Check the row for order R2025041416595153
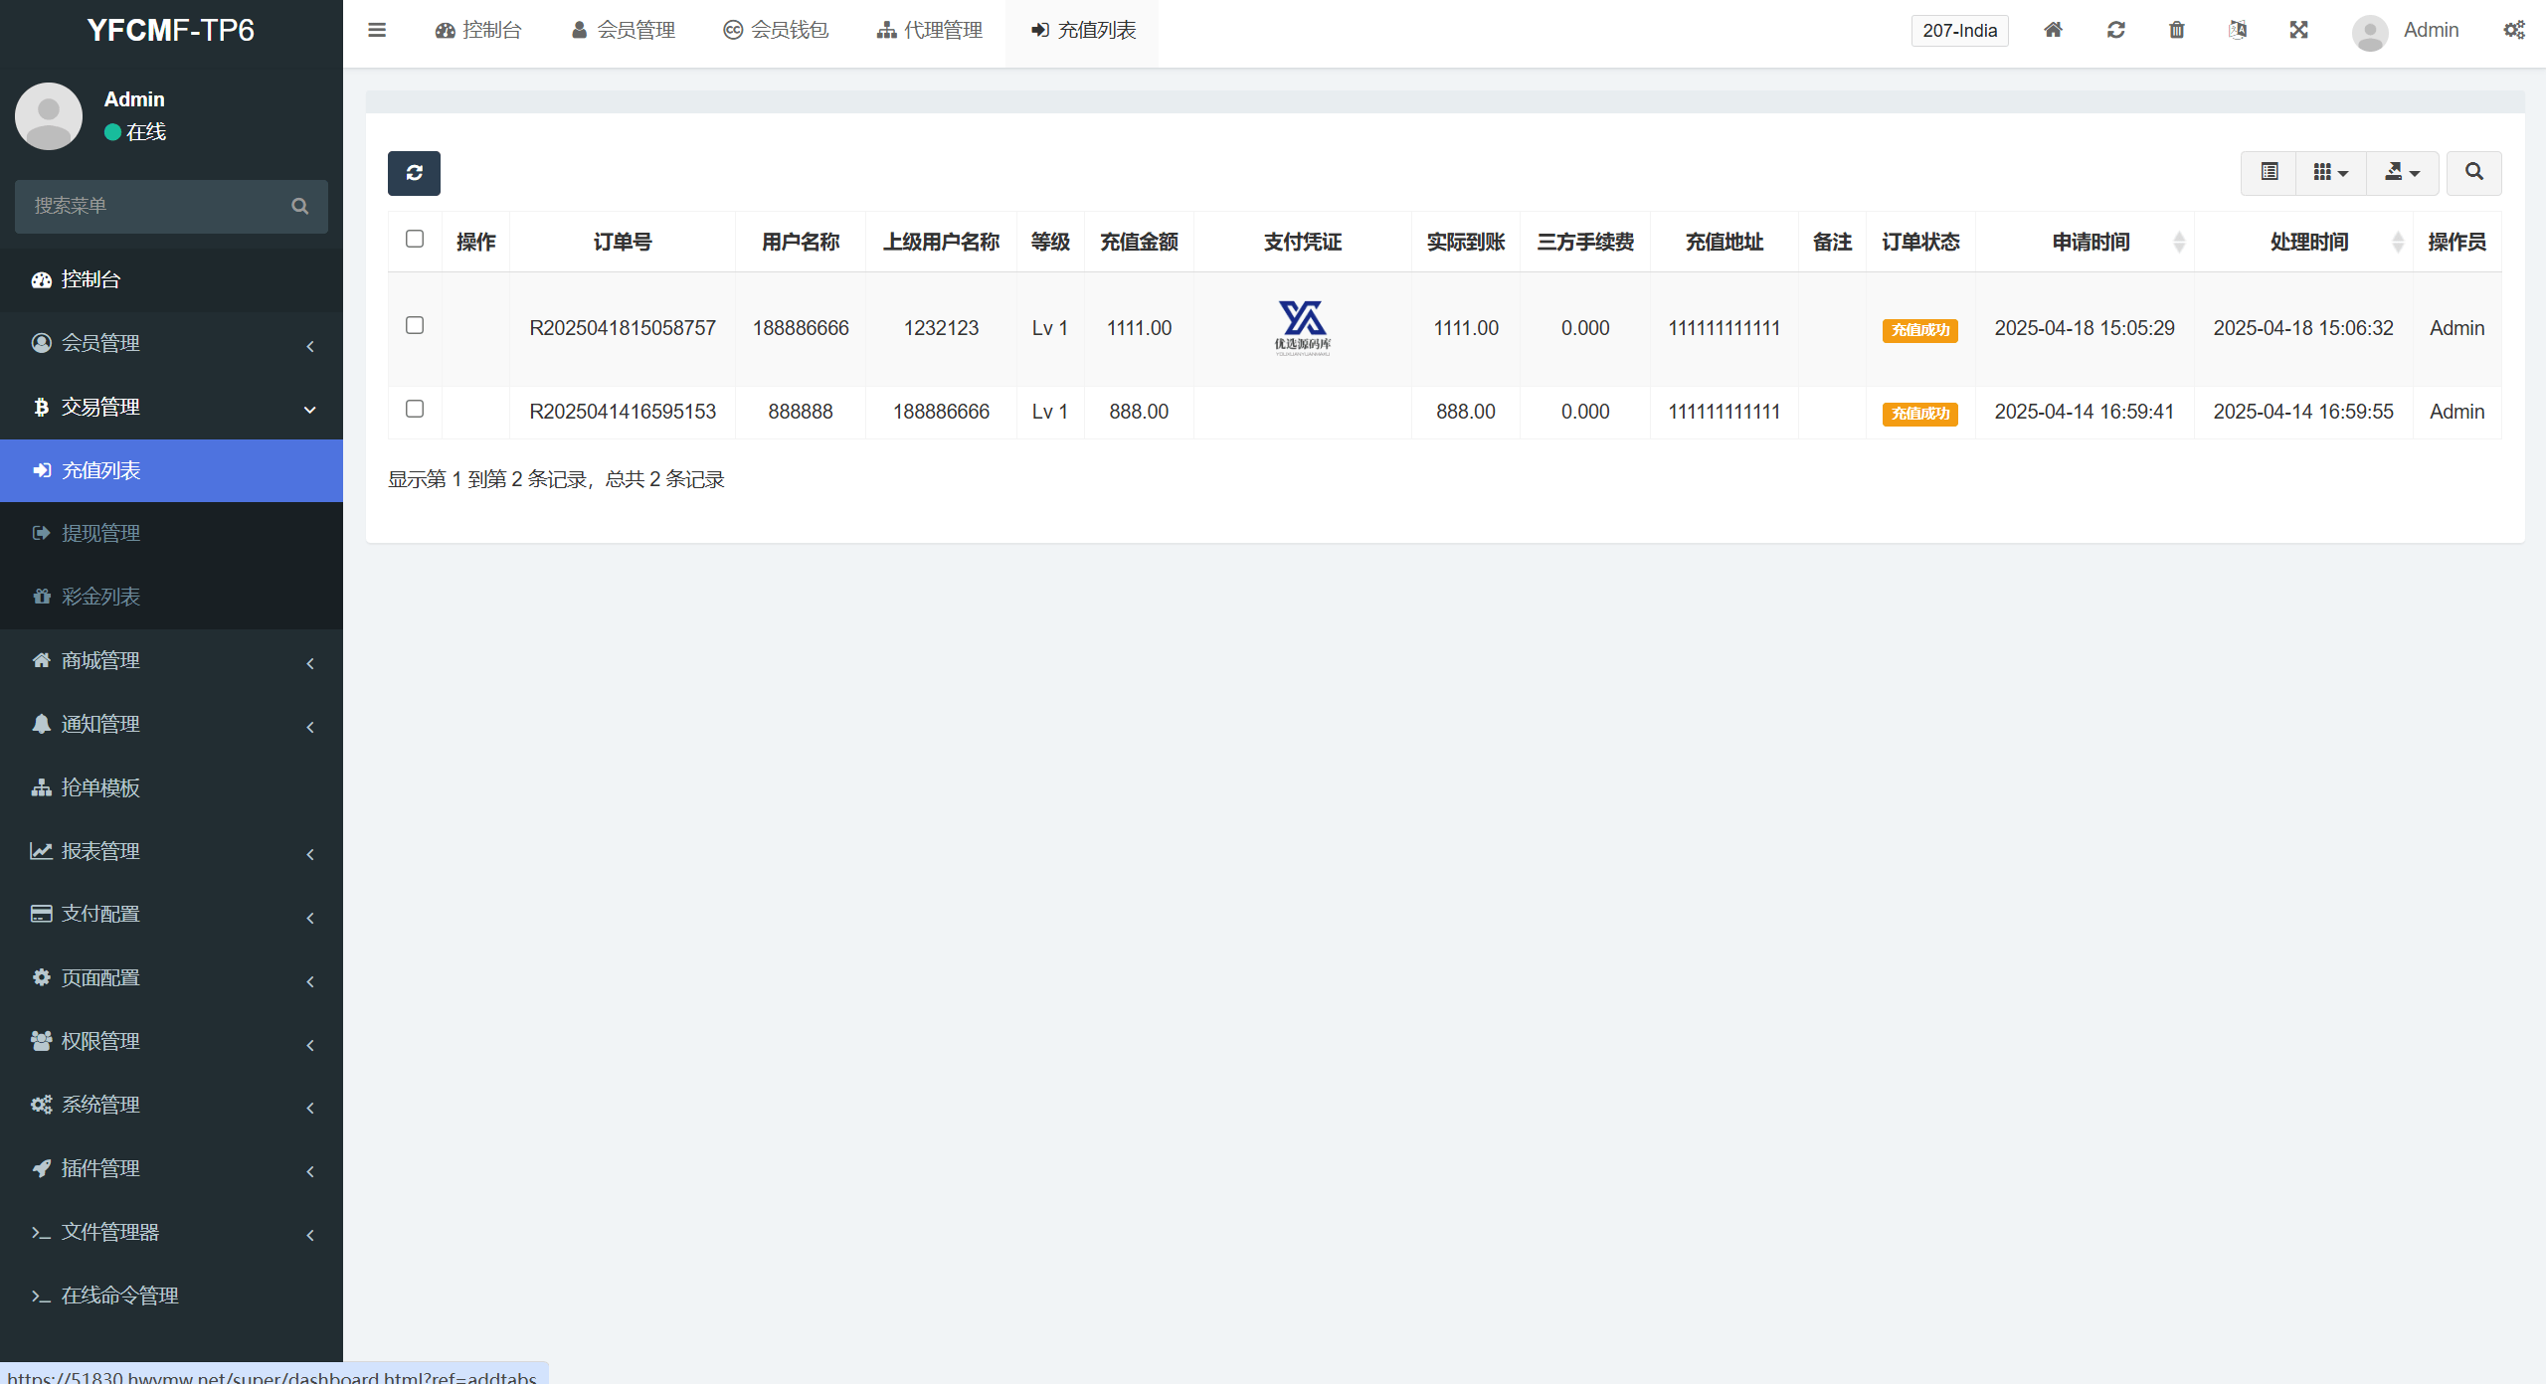Image resolution: width=2546 pixels, height=1384 pixels. coord(415,409)
